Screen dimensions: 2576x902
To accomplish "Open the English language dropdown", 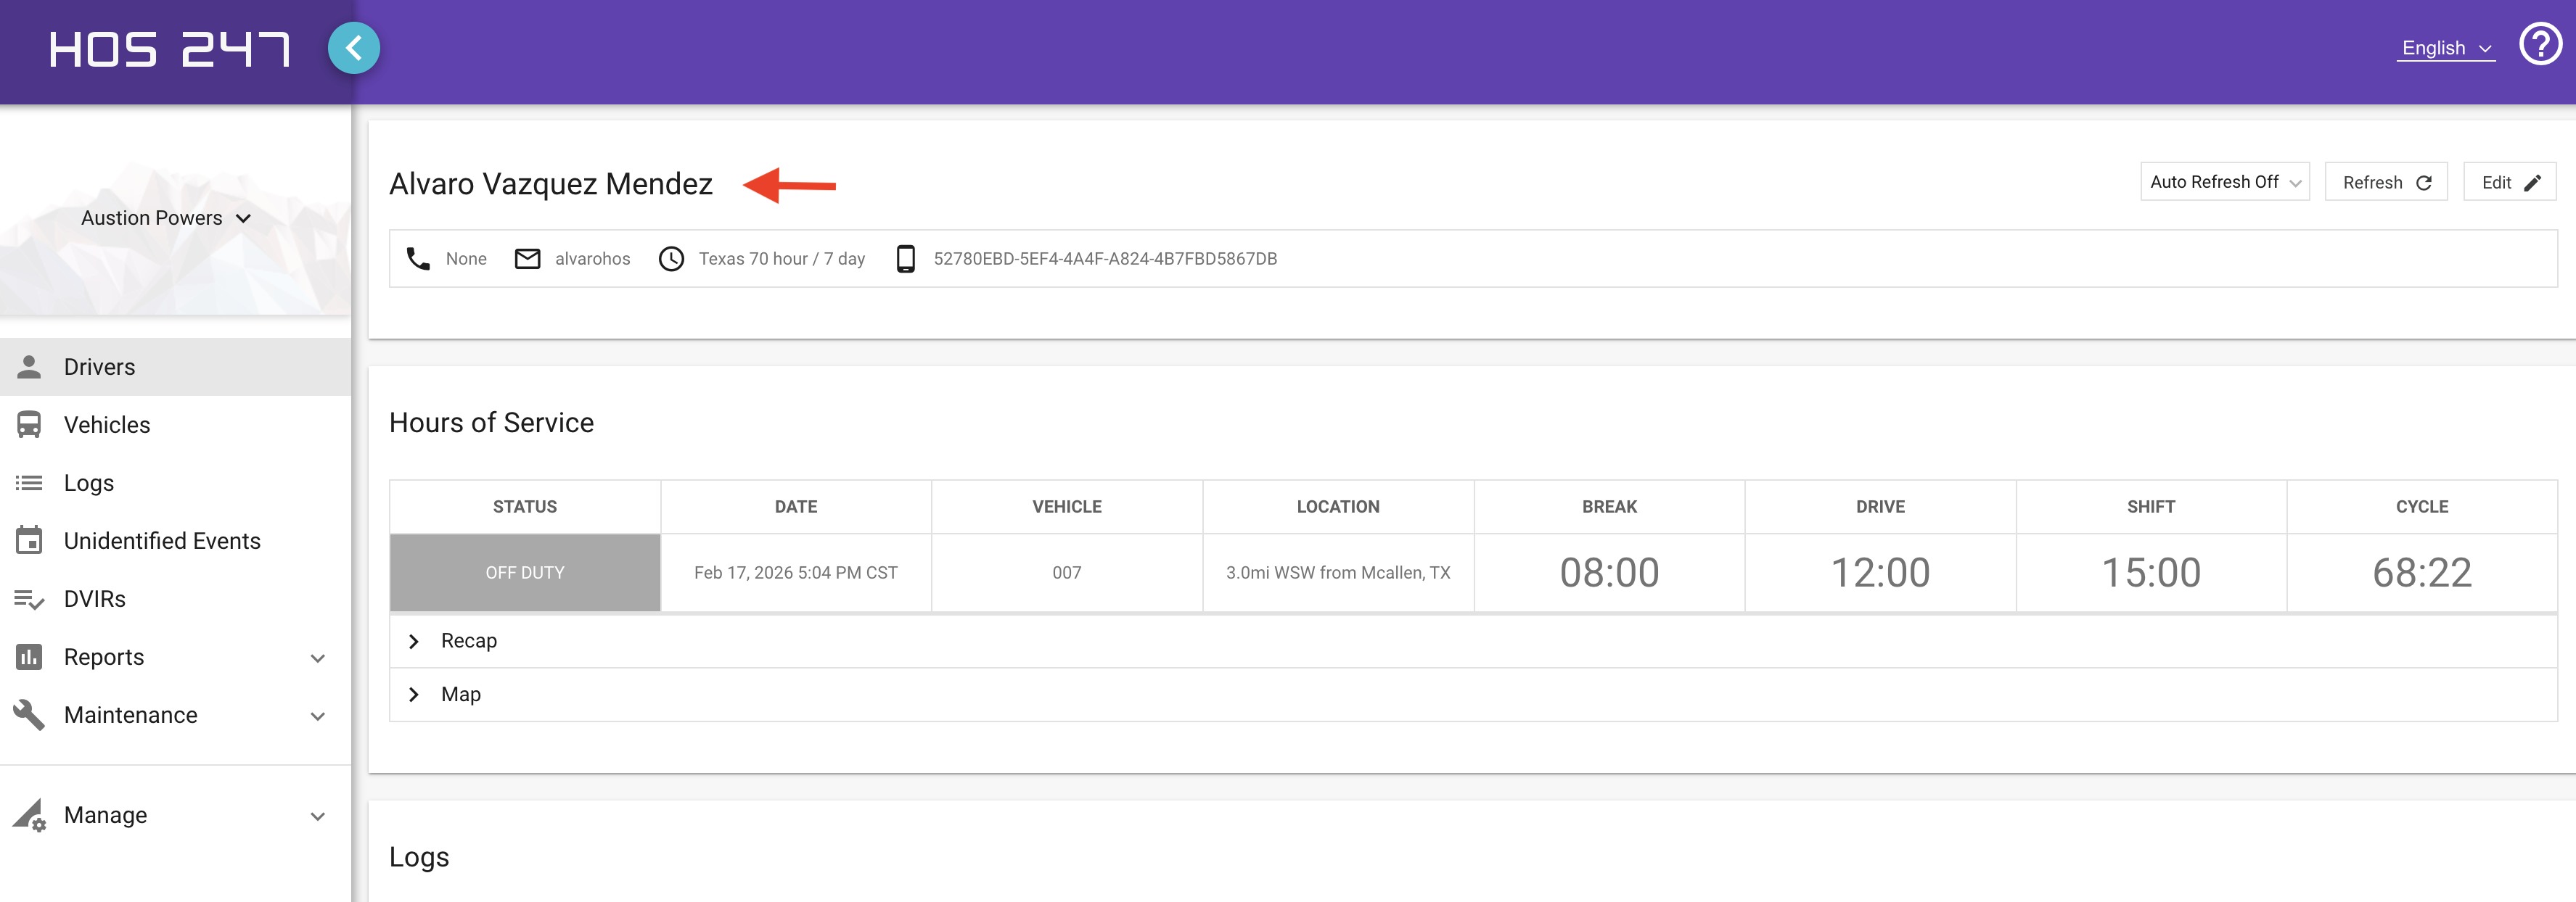I will tap(2446, 48).
